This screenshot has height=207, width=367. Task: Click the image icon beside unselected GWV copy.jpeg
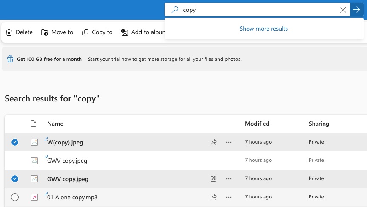pos(34,160)
